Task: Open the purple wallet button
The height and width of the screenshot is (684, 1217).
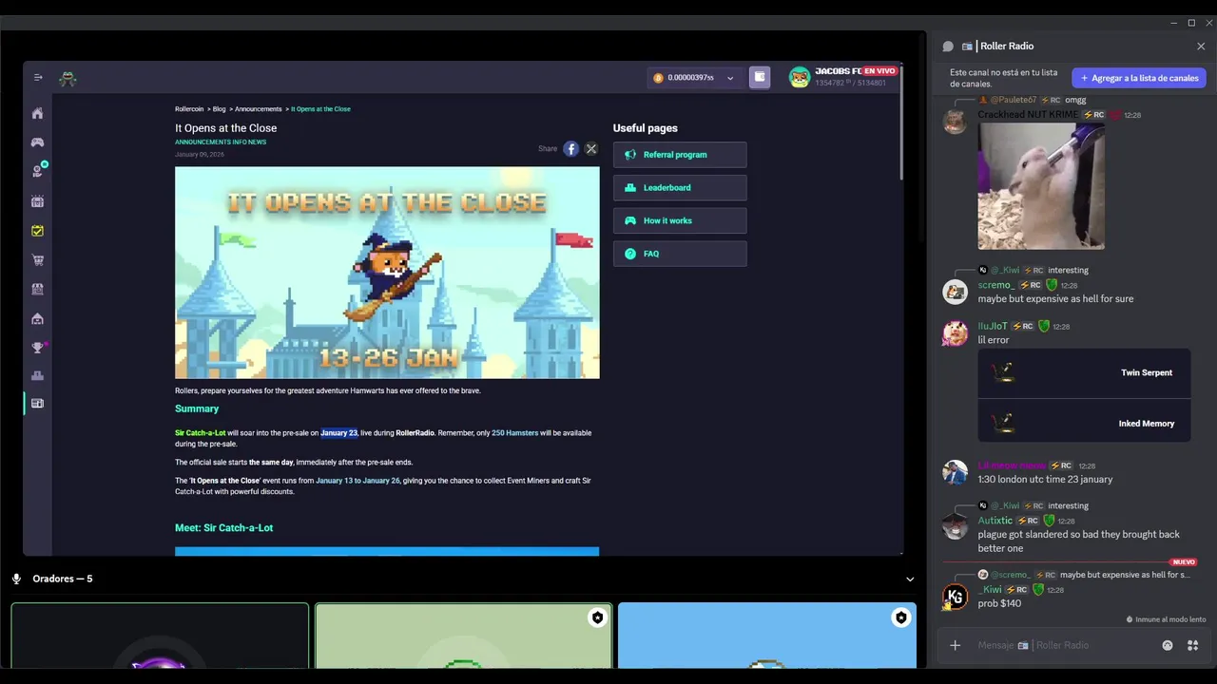Action: point(760,77)
